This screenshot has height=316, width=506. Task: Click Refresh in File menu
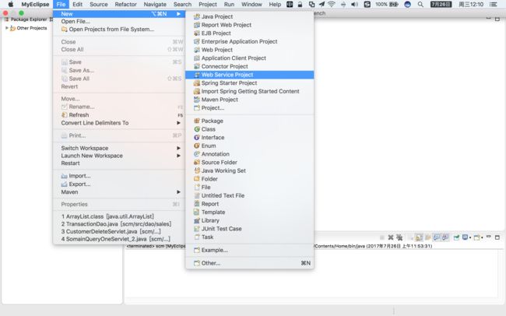pos(119,115)
